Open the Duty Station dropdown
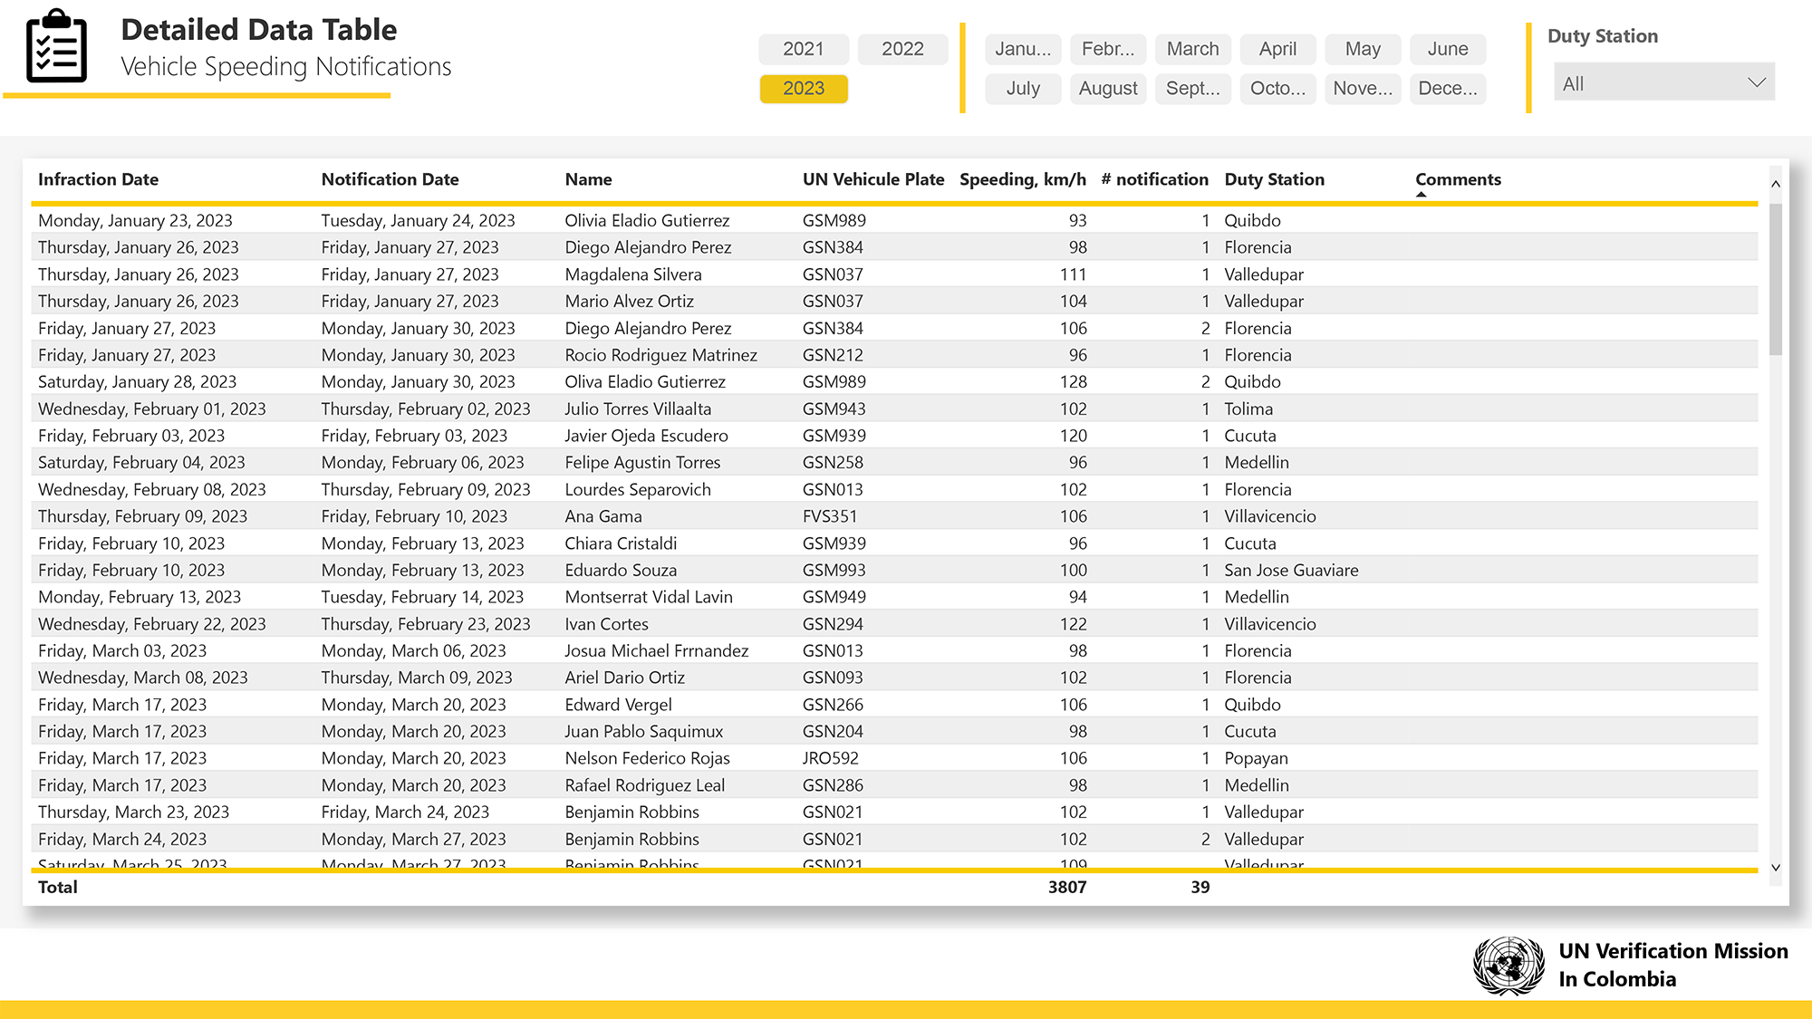The height and width of the screenshot is (1019, 1812). (1663, 82)
